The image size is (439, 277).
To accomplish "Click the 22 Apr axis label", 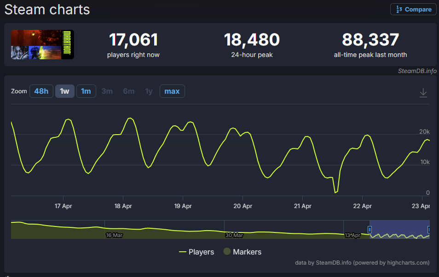I will click(x=362, y=206).
